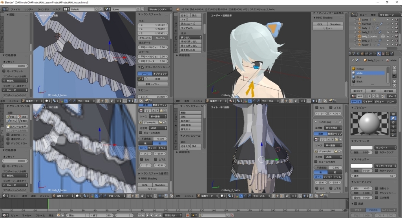This screenshot has height=218, width=402.
Task: Click the ランダム化 button
Action: [x=190, y=28]
